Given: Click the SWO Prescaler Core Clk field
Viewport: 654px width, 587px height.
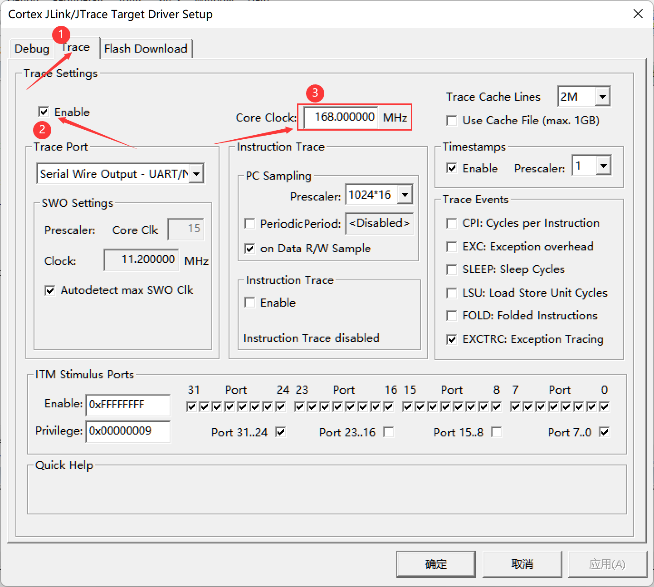Looking at the screenshot, I should coord(185,229).
